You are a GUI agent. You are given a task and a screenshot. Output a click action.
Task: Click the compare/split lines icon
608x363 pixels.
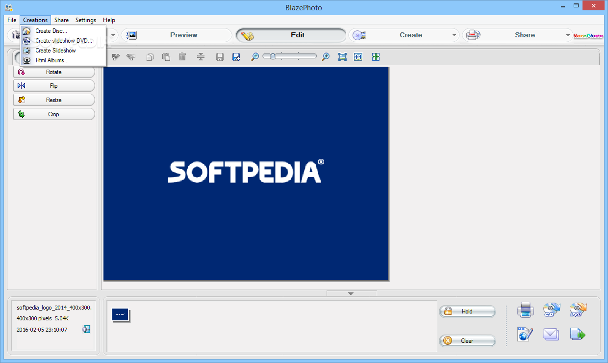click(201, 57)
